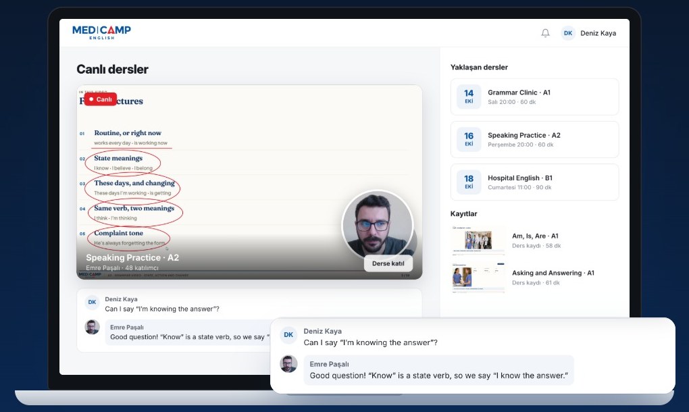Image resolution: width=689 pixels, height=412 pixels.
Task: Click the 16 EKİ date badge
Action: point(469,139)
